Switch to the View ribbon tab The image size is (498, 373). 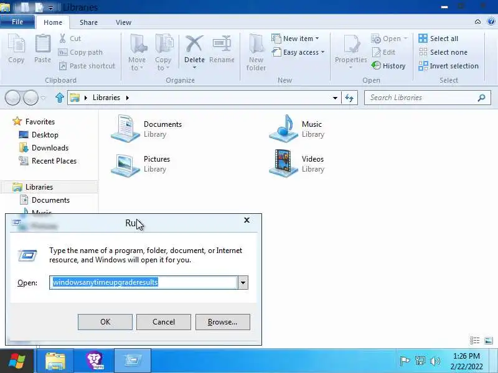(123, 22)
